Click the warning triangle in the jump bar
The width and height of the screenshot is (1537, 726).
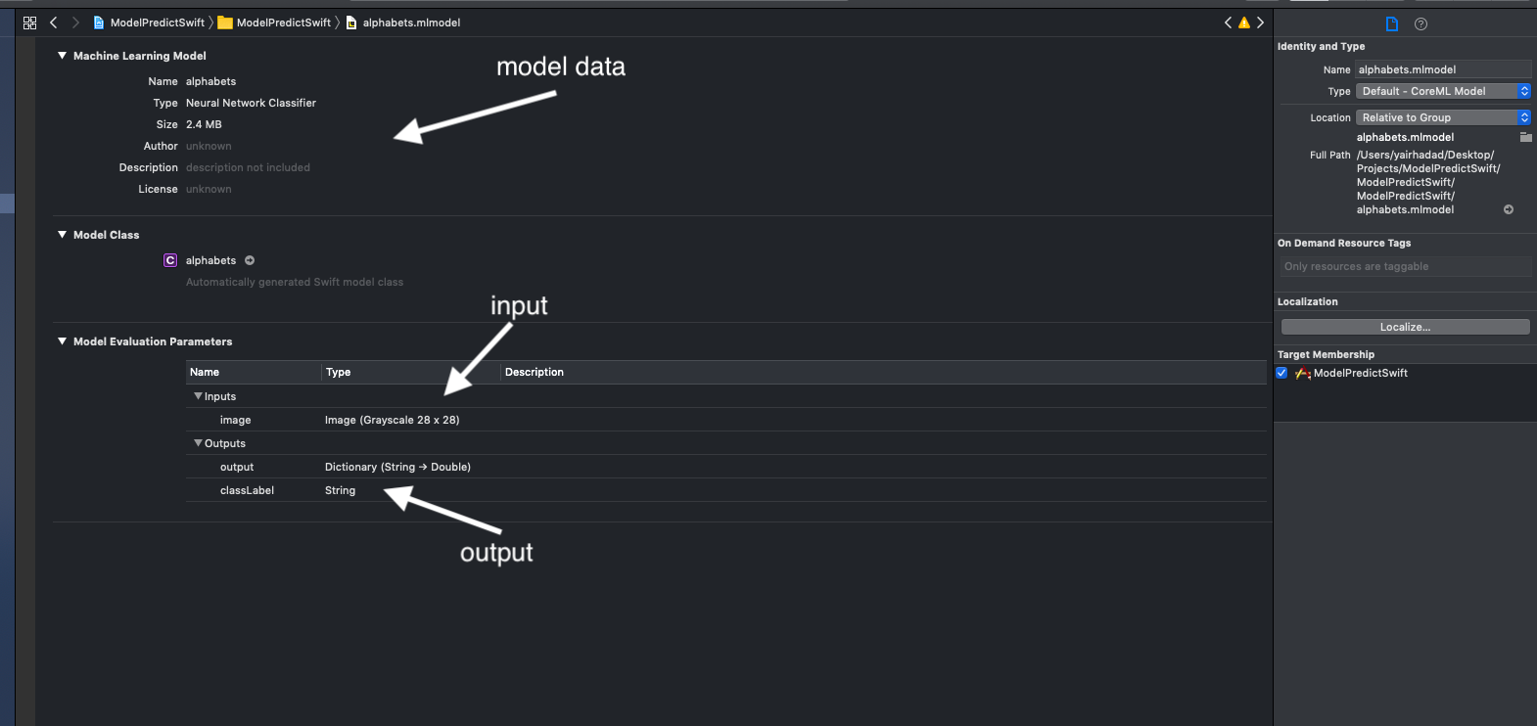pyautogui.click(x=1243, y=22)
